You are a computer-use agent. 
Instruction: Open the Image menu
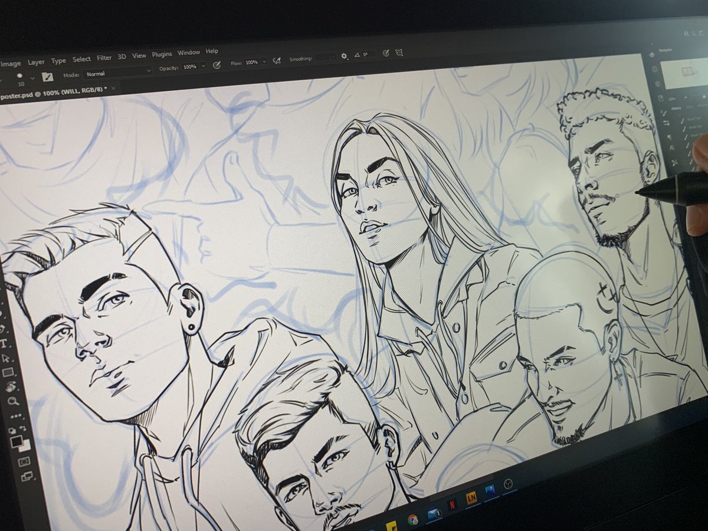[11, 64]
